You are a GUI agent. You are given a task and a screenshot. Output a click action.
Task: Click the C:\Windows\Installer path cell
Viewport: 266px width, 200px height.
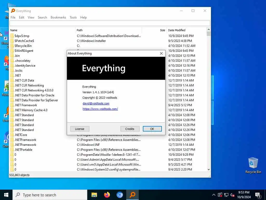pyautogui.click(x=91, y=41)
